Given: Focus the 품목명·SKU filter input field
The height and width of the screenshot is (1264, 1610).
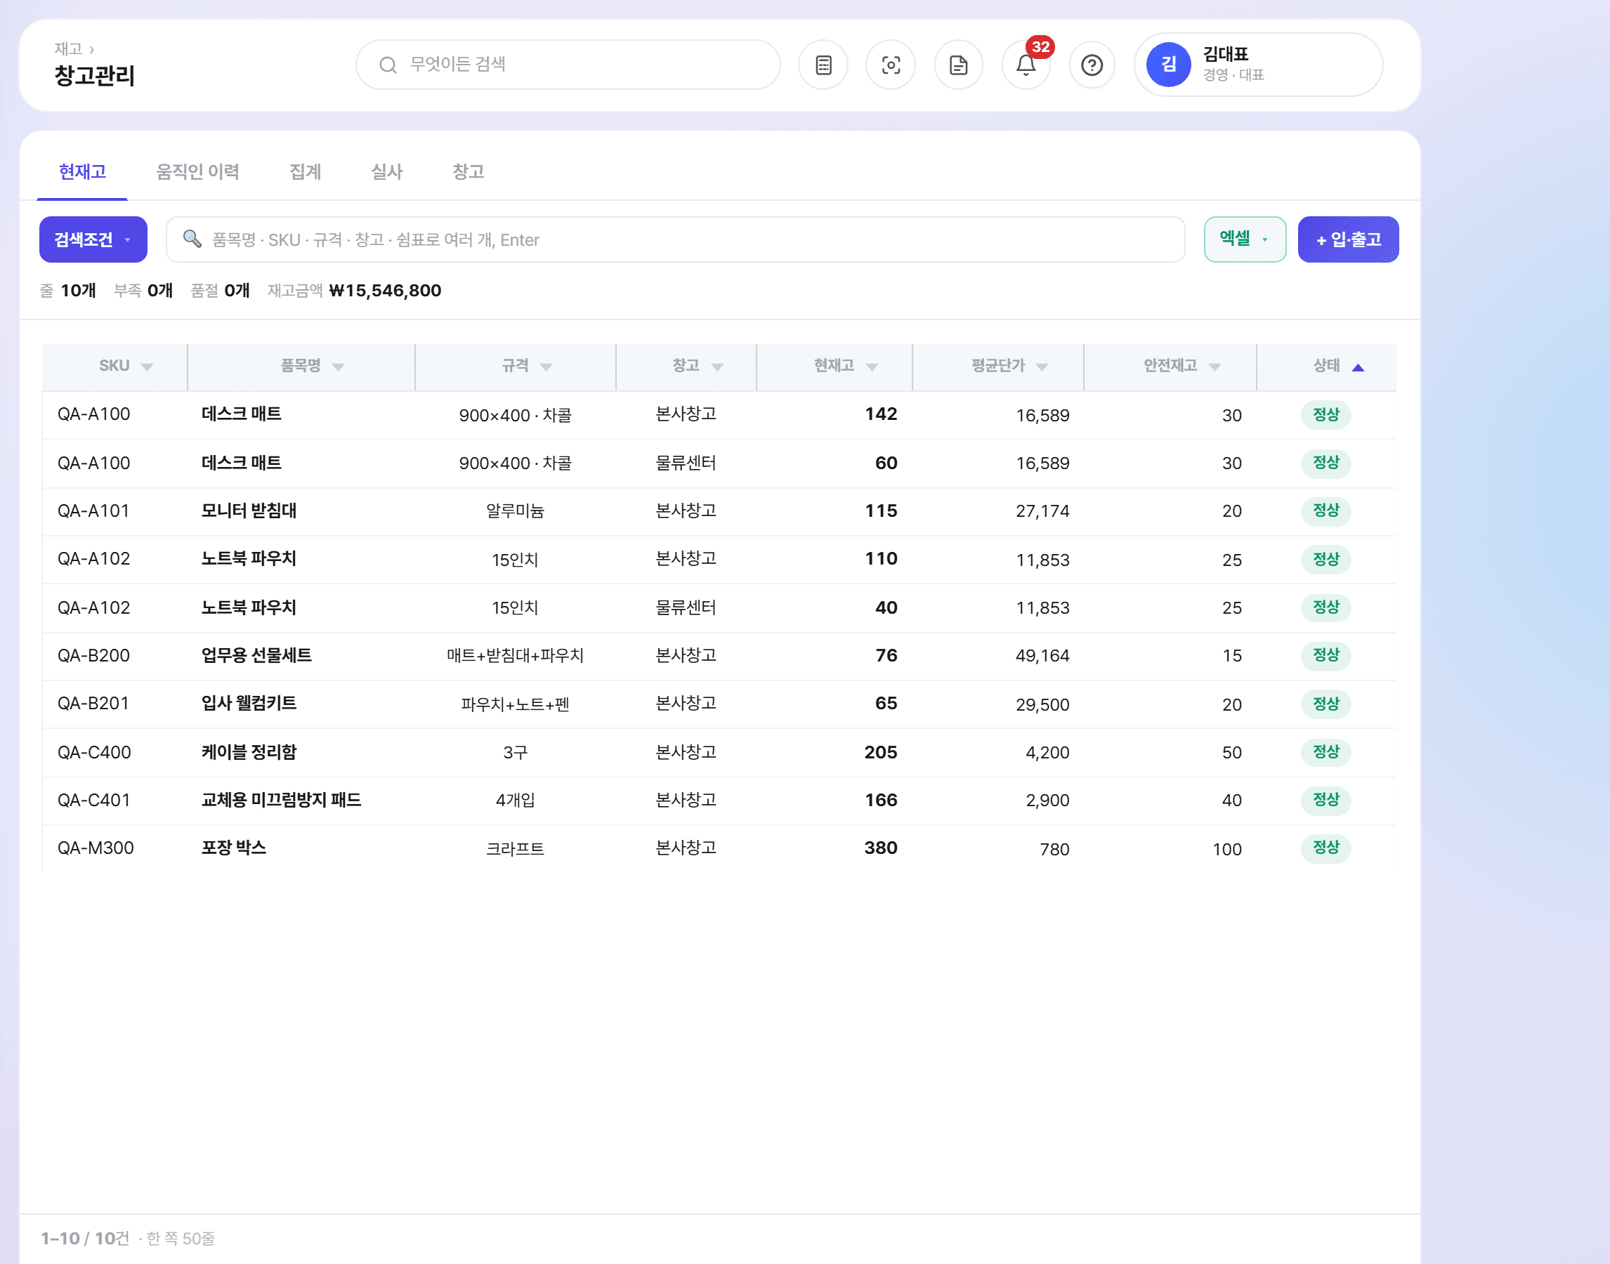Looking at the screenshot, I should pyautogui.click(x=675, y=239).
